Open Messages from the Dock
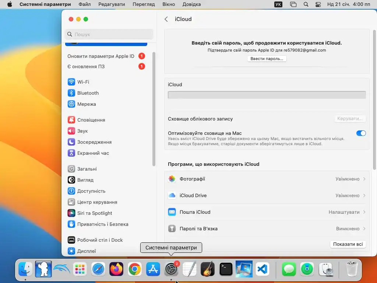The width and height of the screenshot is (377, 283). click(289, 269)
